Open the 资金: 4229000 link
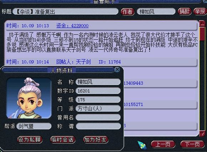This screenshot has height=152, width=207. pyautogui.click(x=72, y=26)
